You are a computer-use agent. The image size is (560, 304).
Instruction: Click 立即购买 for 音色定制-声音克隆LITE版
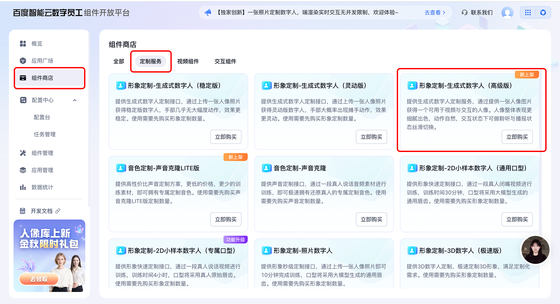coord(226,219)
